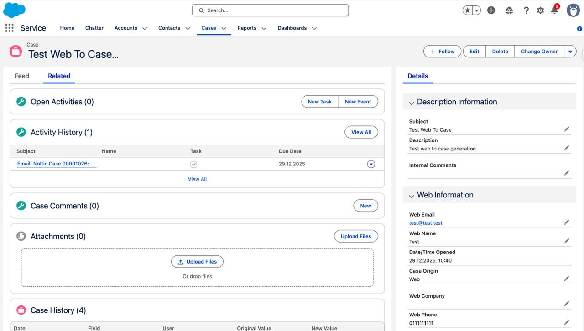Edit the Description field pencil icon

click(567, 148)
